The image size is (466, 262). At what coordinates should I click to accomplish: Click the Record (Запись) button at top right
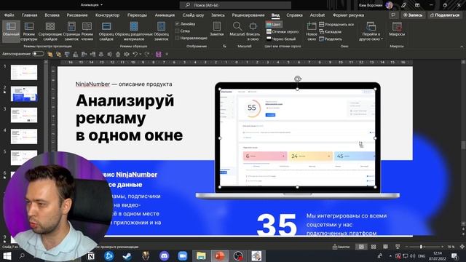click(413, 15)
